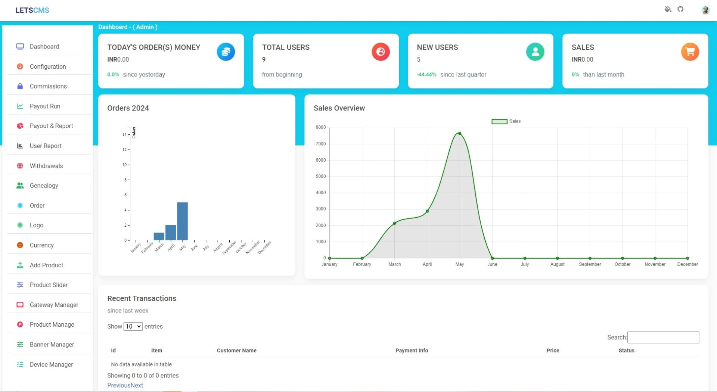Open the paint bucket icon in the header
Viewport: 717px width, 392px height.
pos(668,9)
